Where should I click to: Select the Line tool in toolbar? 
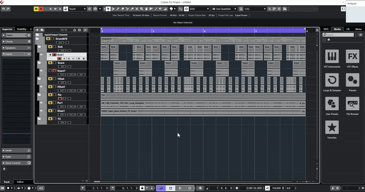coord(156,9)
